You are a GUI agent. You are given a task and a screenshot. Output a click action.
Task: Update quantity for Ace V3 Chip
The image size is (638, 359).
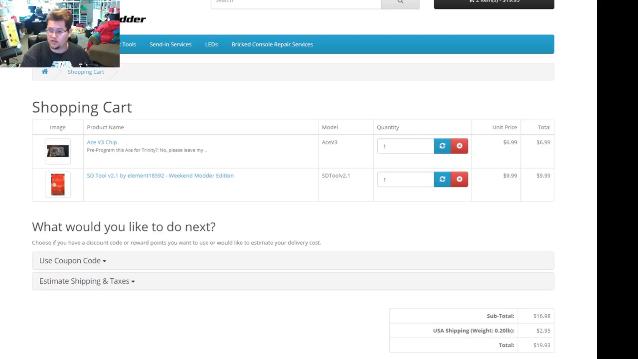click(x=442, y=146)
